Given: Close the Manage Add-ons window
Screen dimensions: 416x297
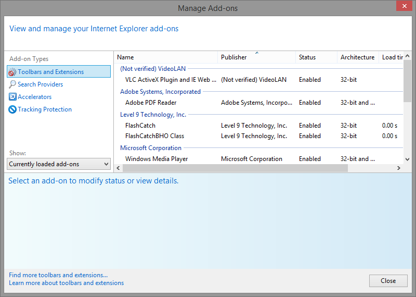Looking at the screenshot, I should [x=404, y=6].
